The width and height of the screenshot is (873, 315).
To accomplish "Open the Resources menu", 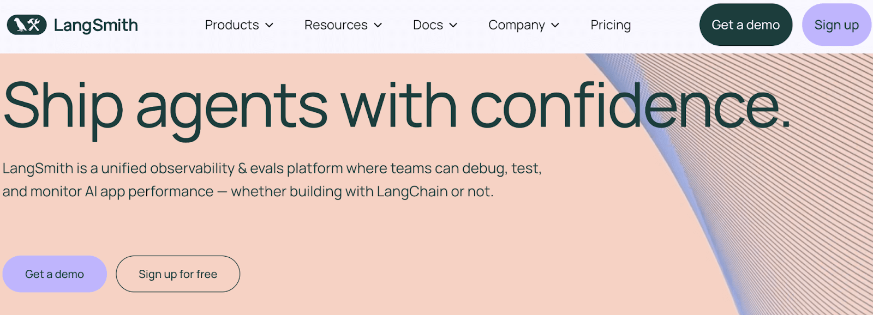I will point(336,25).
